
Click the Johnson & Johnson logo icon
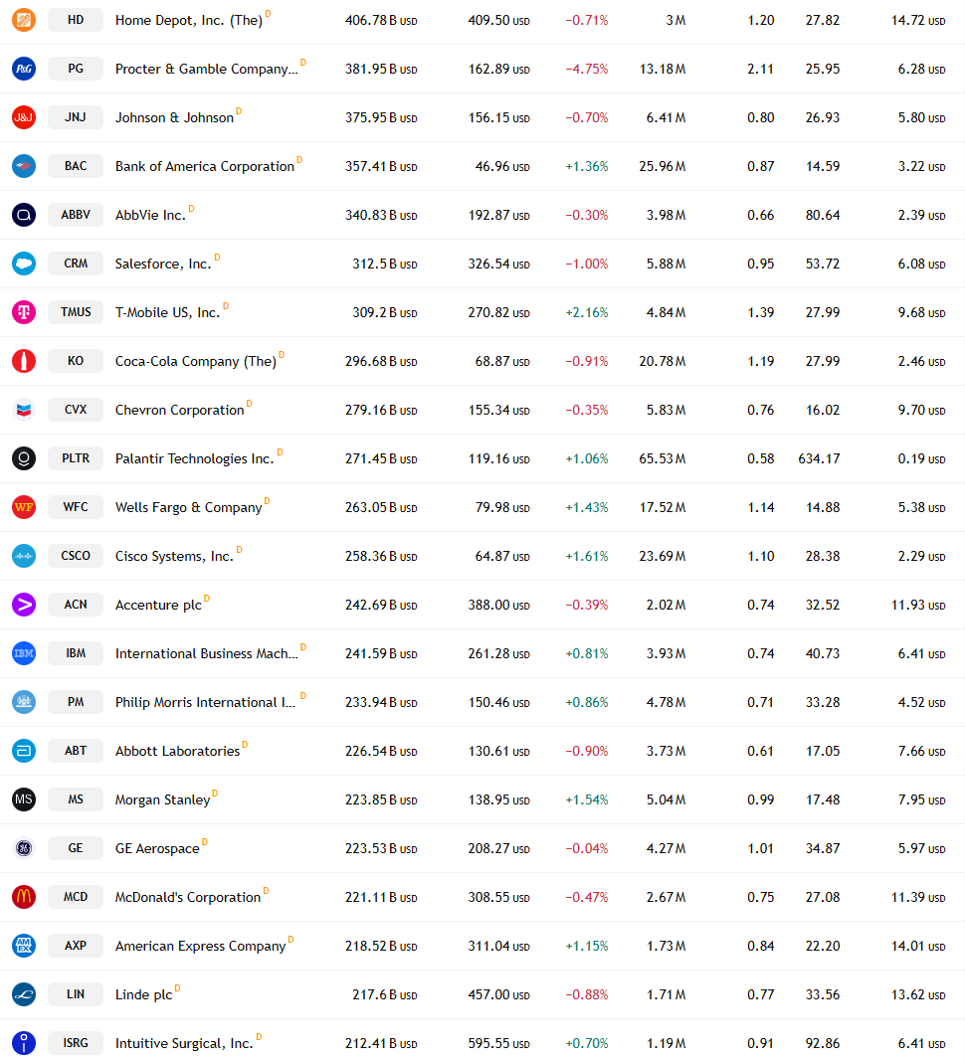click(24, 117)
